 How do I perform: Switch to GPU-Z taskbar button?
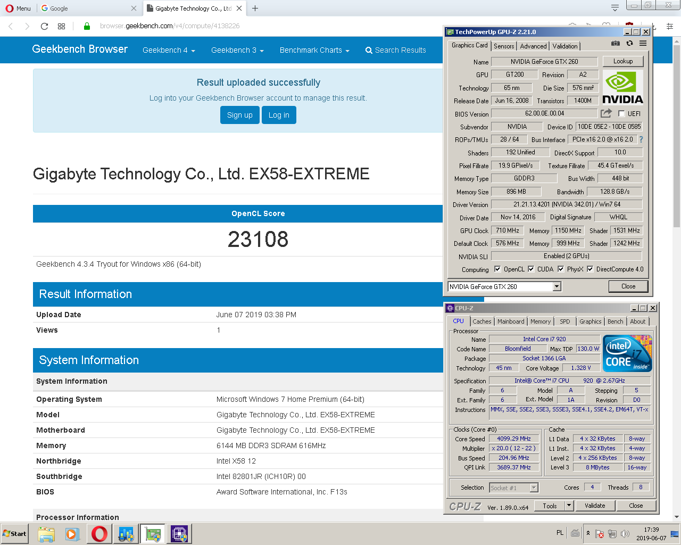coord(153,534)
